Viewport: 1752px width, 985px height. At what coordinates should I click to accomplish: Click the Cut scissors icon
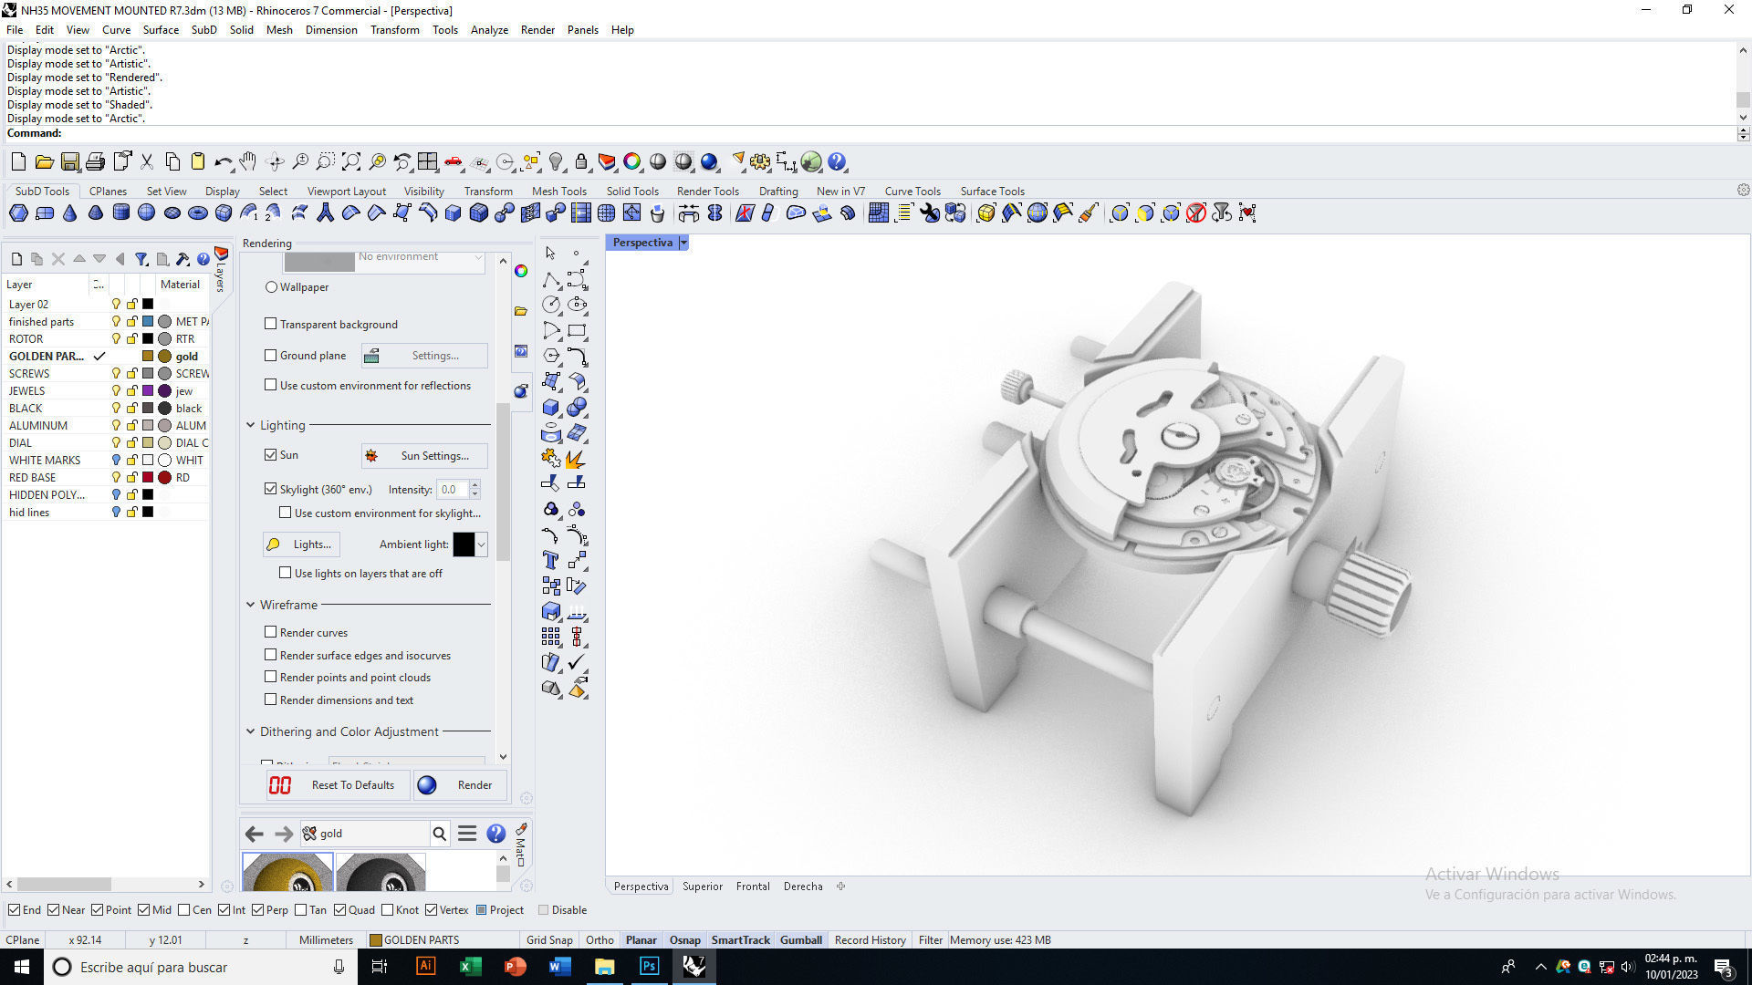pyautogui.click(x=146, y=162)
